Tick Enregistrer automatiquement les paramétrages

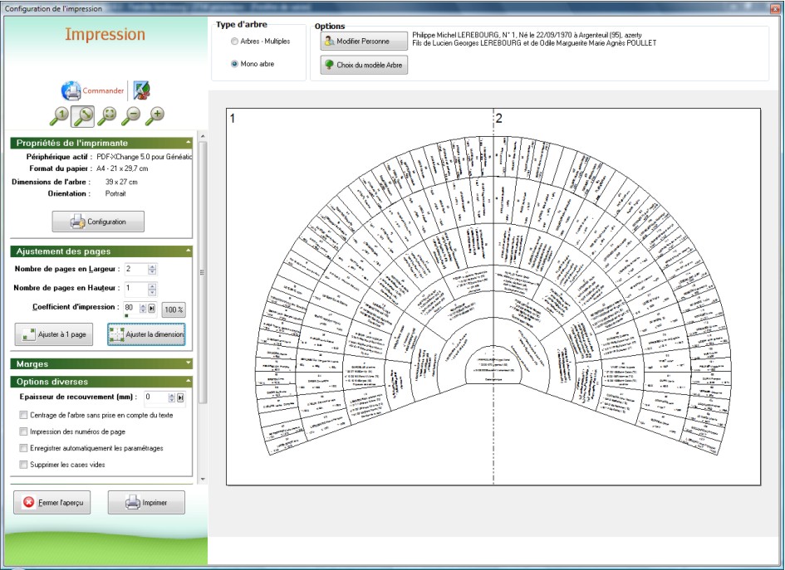[x=23, y=448]
